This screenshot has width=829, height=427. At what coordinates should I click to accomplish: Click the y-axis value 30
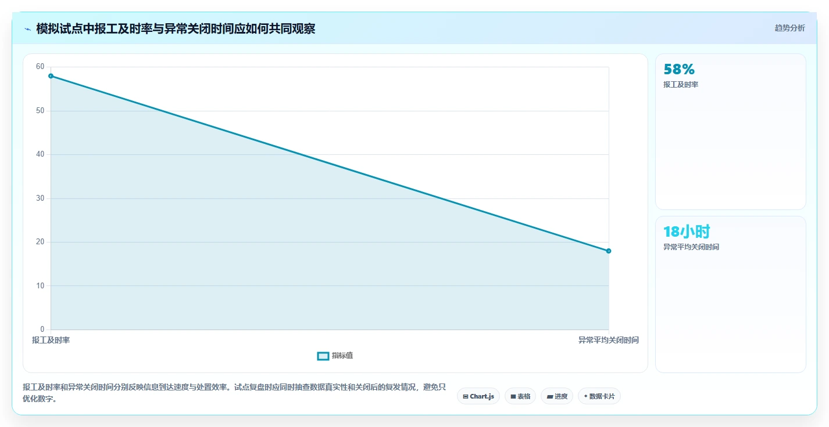point(40,198)
